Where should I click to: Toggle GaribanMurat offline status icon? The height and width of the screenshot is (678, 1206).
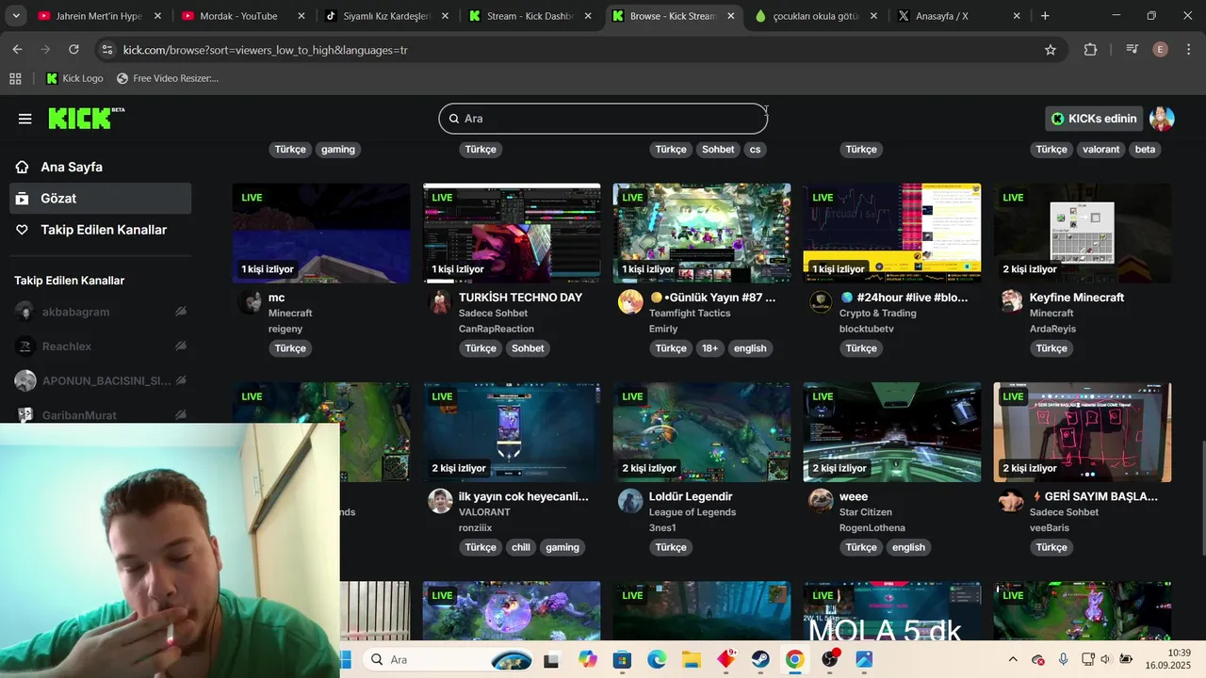tap(180, 415)
